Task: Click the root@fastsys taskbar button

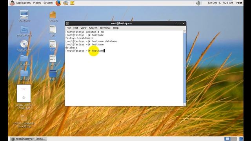Action: pyautogui.click(x=29, y=139)
